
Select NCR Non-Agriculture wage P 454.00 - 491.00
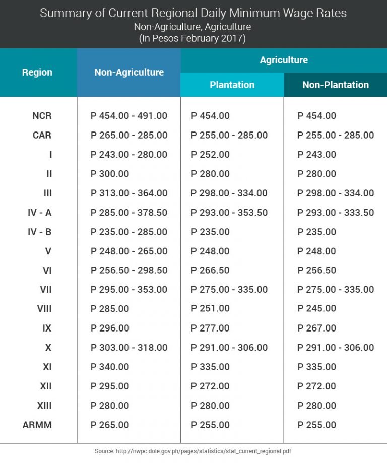[129, 116]
